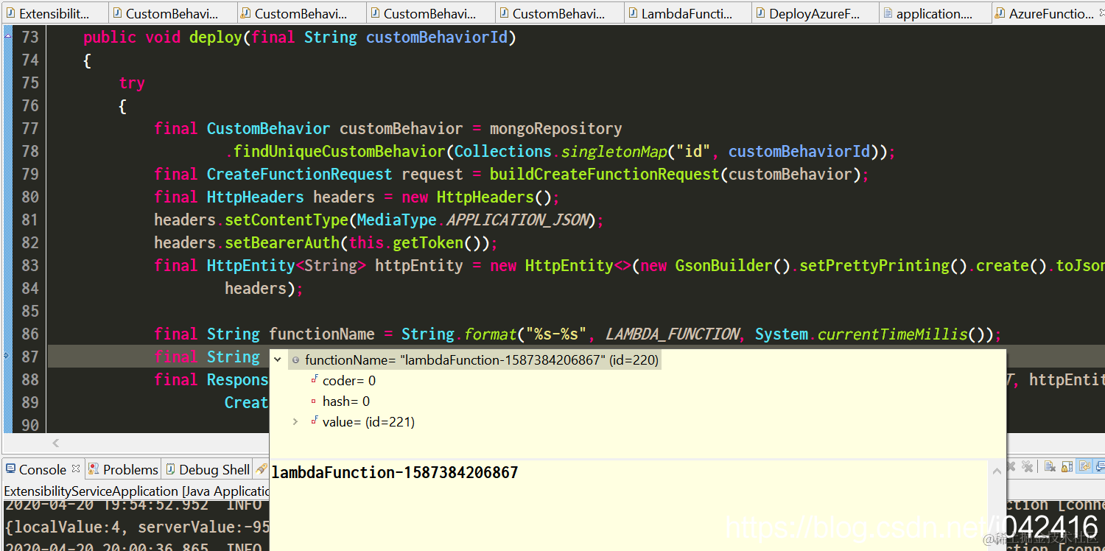Image resolution: width=1105 pixels, height=551 pixels.
Task: Collapse the functionName variable node
Action: pos(278,359)
